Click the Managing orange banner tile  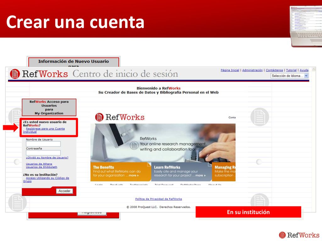(x=224, y=172)
